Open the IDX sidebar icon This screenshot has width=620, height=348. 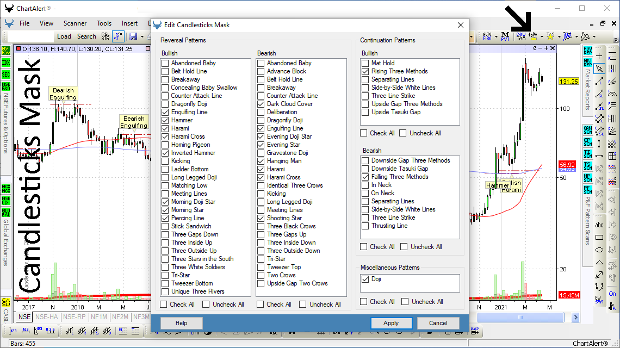pyautogui.click(x=6, y=63)
